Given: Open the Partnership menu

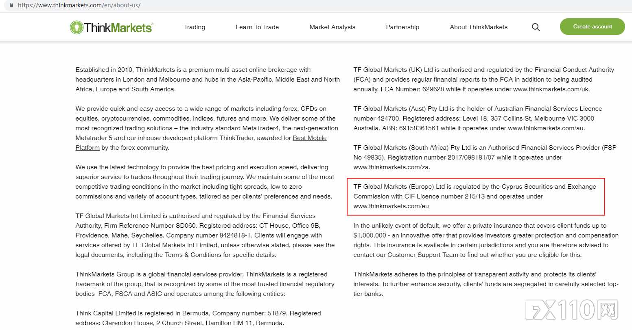Looking at the screenshot, I should pos(402,27).
